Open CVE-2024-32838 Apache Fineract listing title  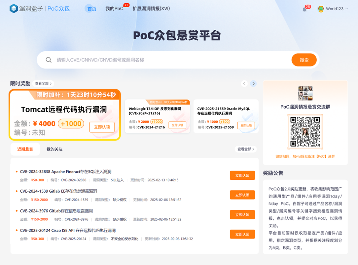point(66,172)
